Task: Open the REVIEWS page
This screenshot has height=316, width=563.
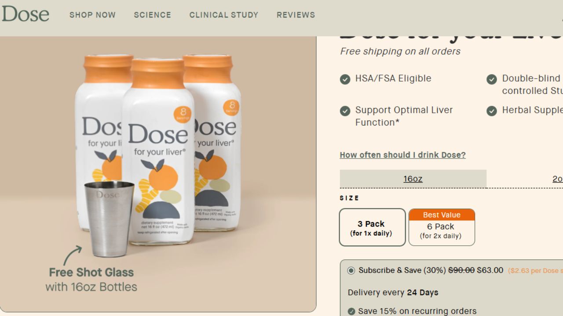Action: click(296, 14)
